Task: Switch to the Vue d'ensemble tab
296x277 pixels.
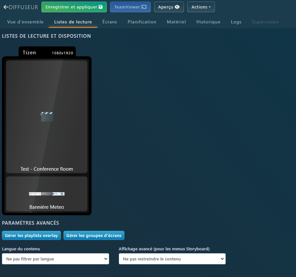Action: tap(25, 22)
